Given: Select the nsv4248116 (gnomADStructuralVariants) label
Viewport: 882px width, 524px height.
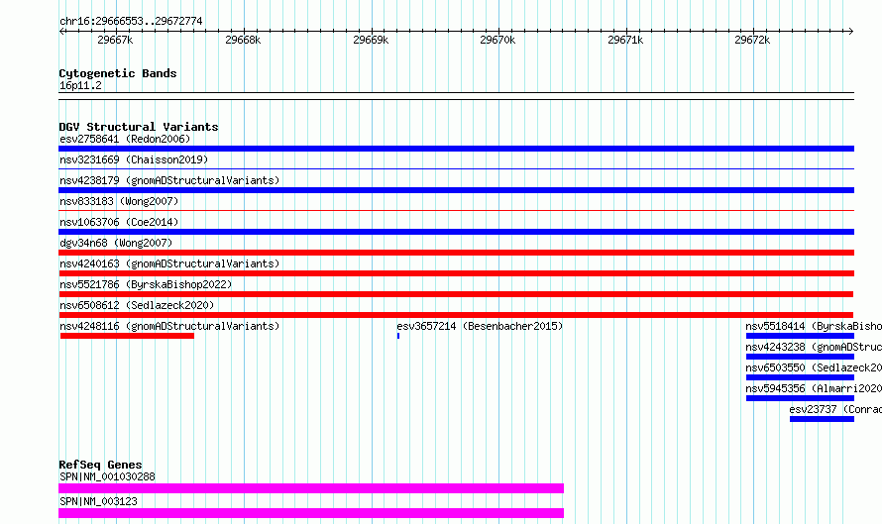Looking at the screenshot, I should click(x=169, y=326).
